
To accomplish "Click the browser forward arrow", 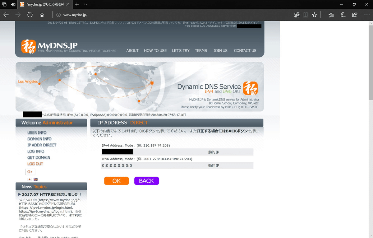I will tap(18, 15).
